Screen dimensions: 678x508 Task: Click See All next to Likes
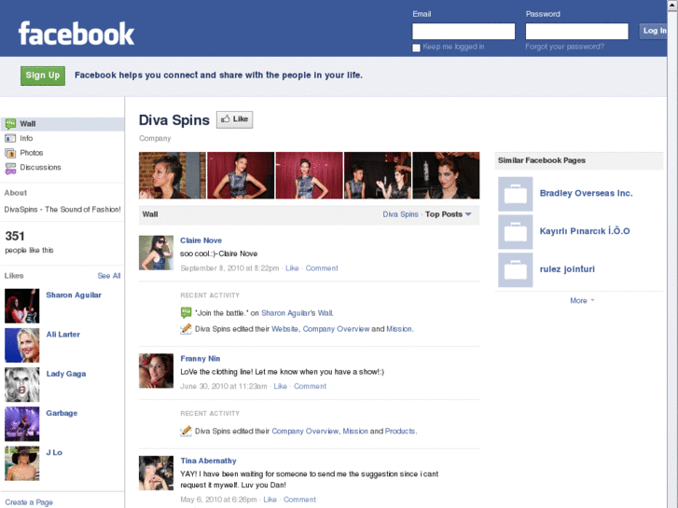click(109, 276)
